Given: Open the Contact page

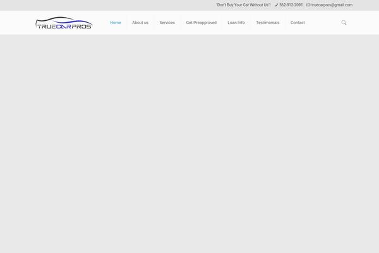Looking at the screenshot, I should tap(298, 23).
